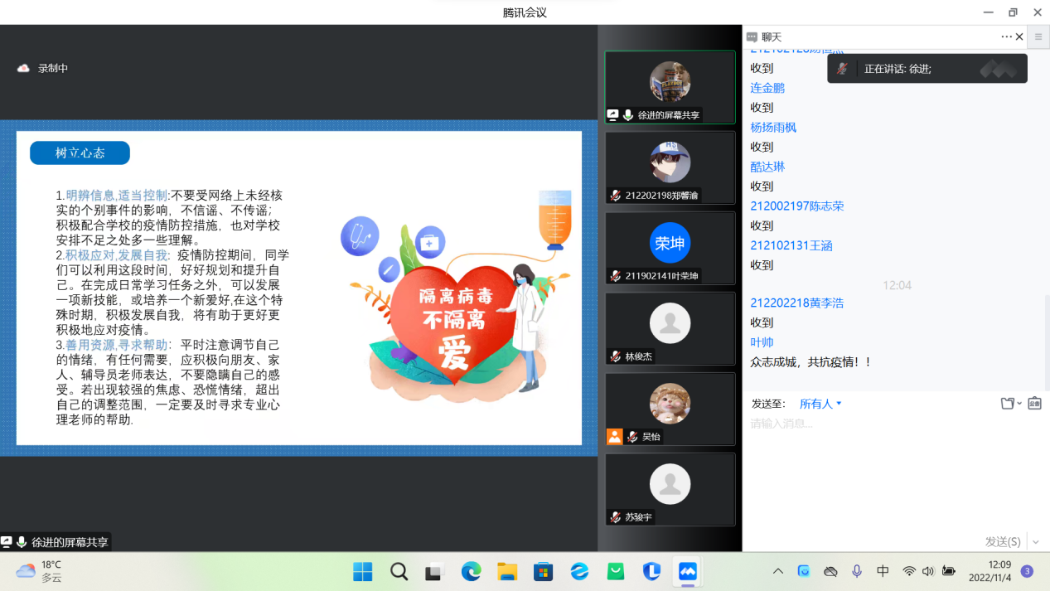Click the mic icon on 苏骏宇's tile
The height and width of the screenshot is (591, 1050).
coord(615,516)
